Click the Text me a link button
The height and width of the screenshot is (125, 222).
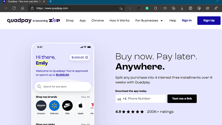coord(182,99)
